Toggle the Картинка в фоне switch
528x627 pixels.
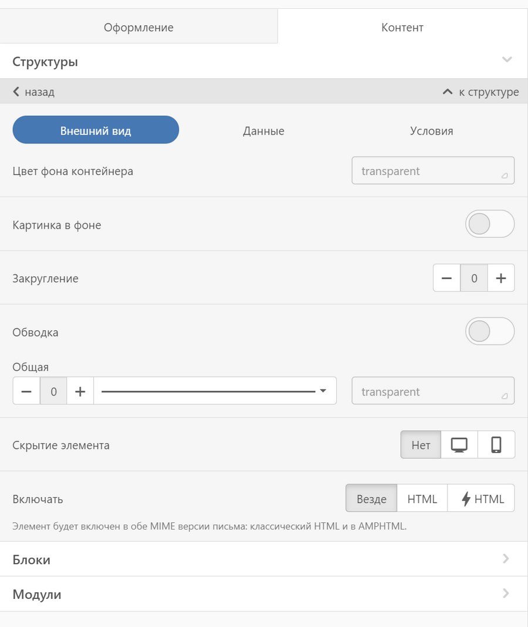pos(489,224)
